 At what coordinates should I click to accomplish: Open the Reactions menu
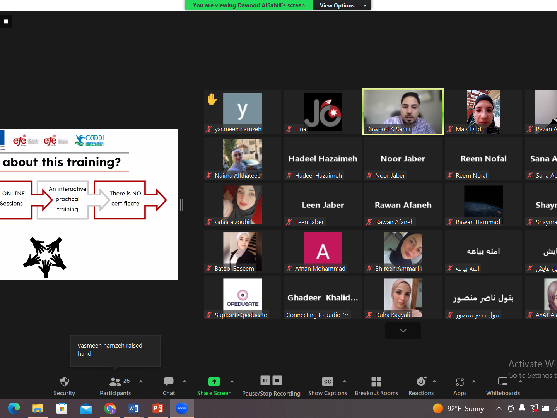(421, 382)
